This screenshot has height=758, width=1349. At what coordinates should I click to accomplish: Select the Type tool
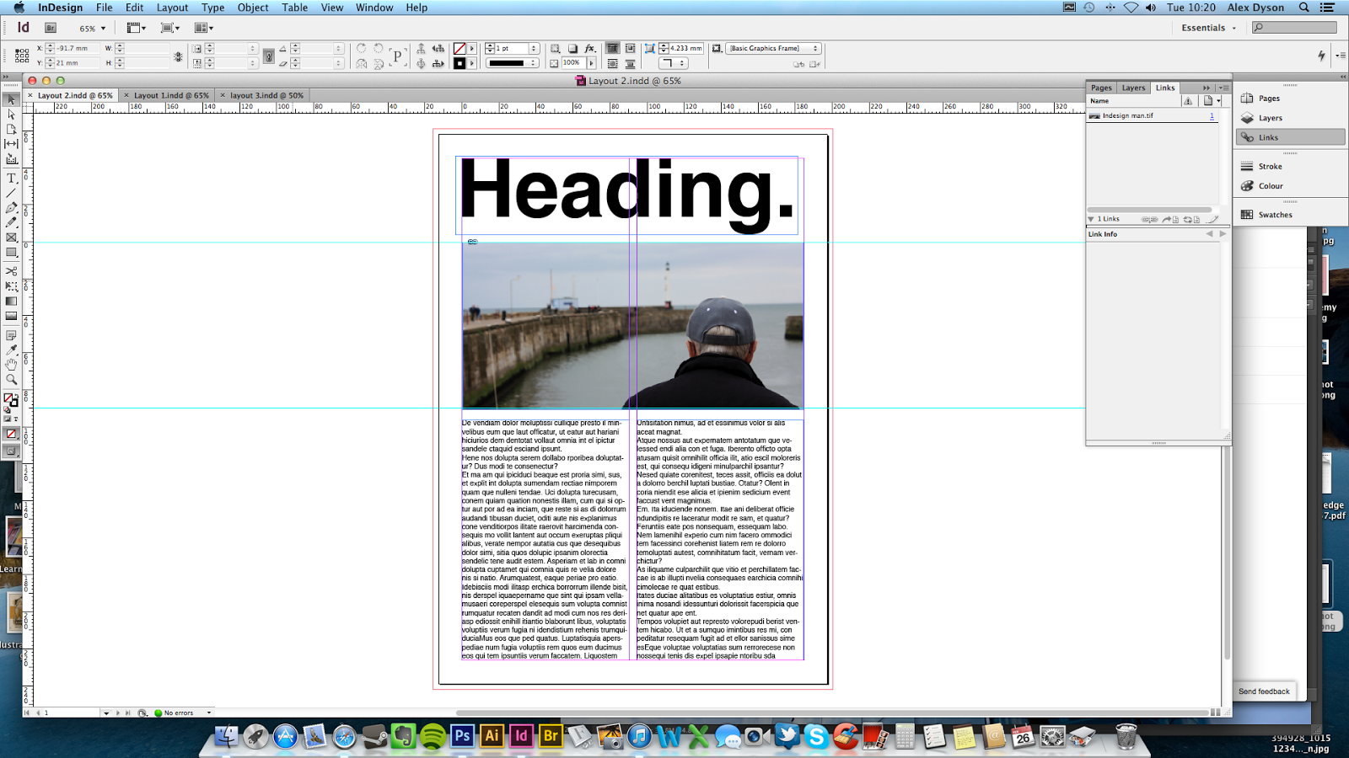coord(11,177)
